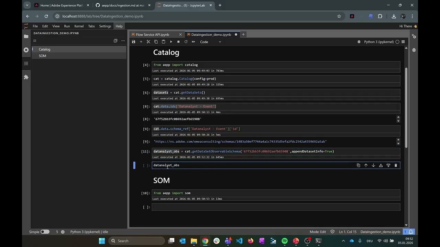This screenshot has width=440, height=247.
Task: Open Visual Studio Code from the taskbar
Action: coord(239,241)
